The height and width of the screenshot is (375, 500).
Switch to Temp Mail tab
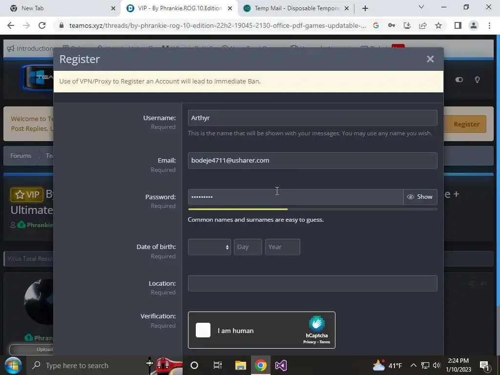point(296,8)
